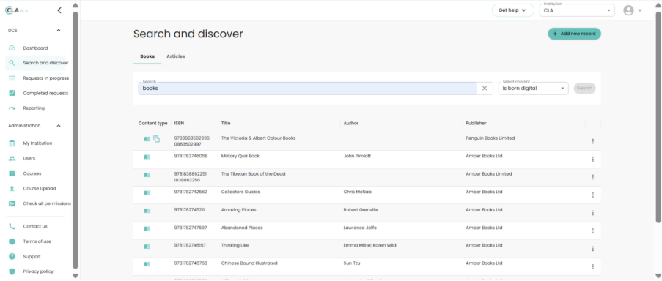Click the Support question mark icon
Screen dimensions: 662x281
click(x=12, y=257)
